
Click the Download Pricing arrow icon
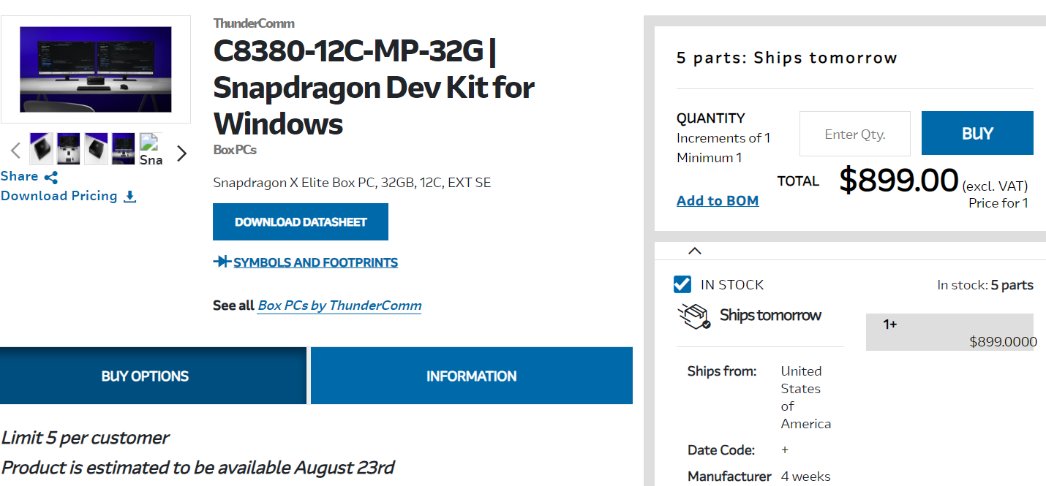pyautogui.click(x=129, y=197)
